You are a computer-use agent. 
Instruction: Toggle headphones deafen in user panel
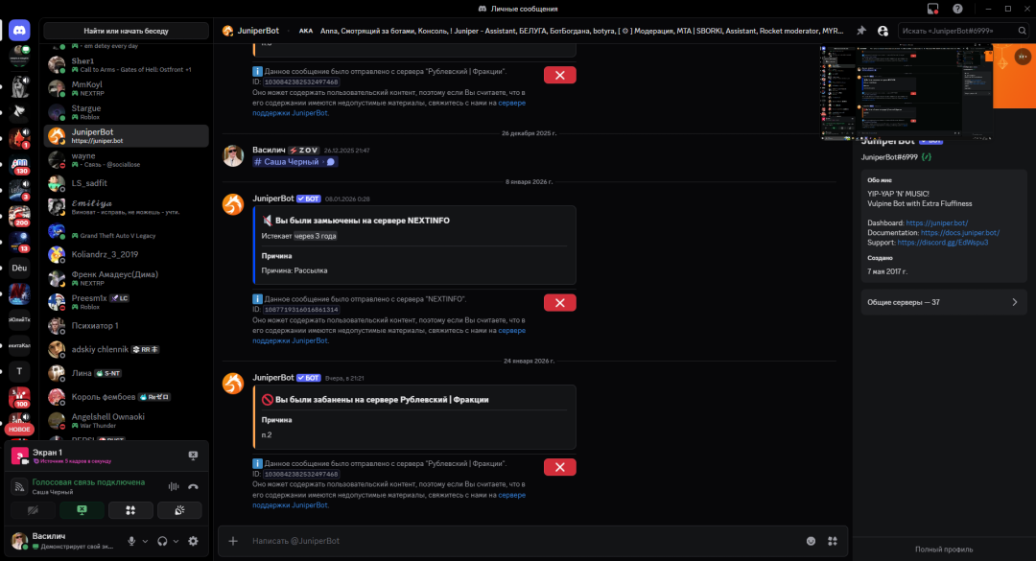point(163,541)
